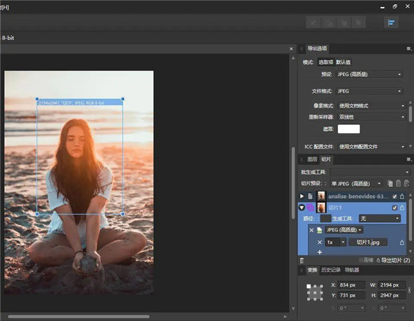The image size is (414, 321).
Task: Toggle the 连续 continuous export checkbox
Action: click(359, 260)
